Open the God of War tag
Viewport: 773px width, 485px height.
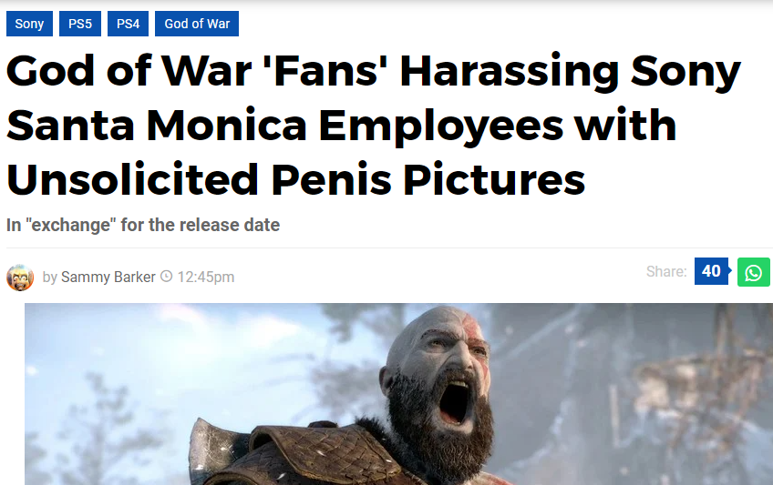point(197,24)
